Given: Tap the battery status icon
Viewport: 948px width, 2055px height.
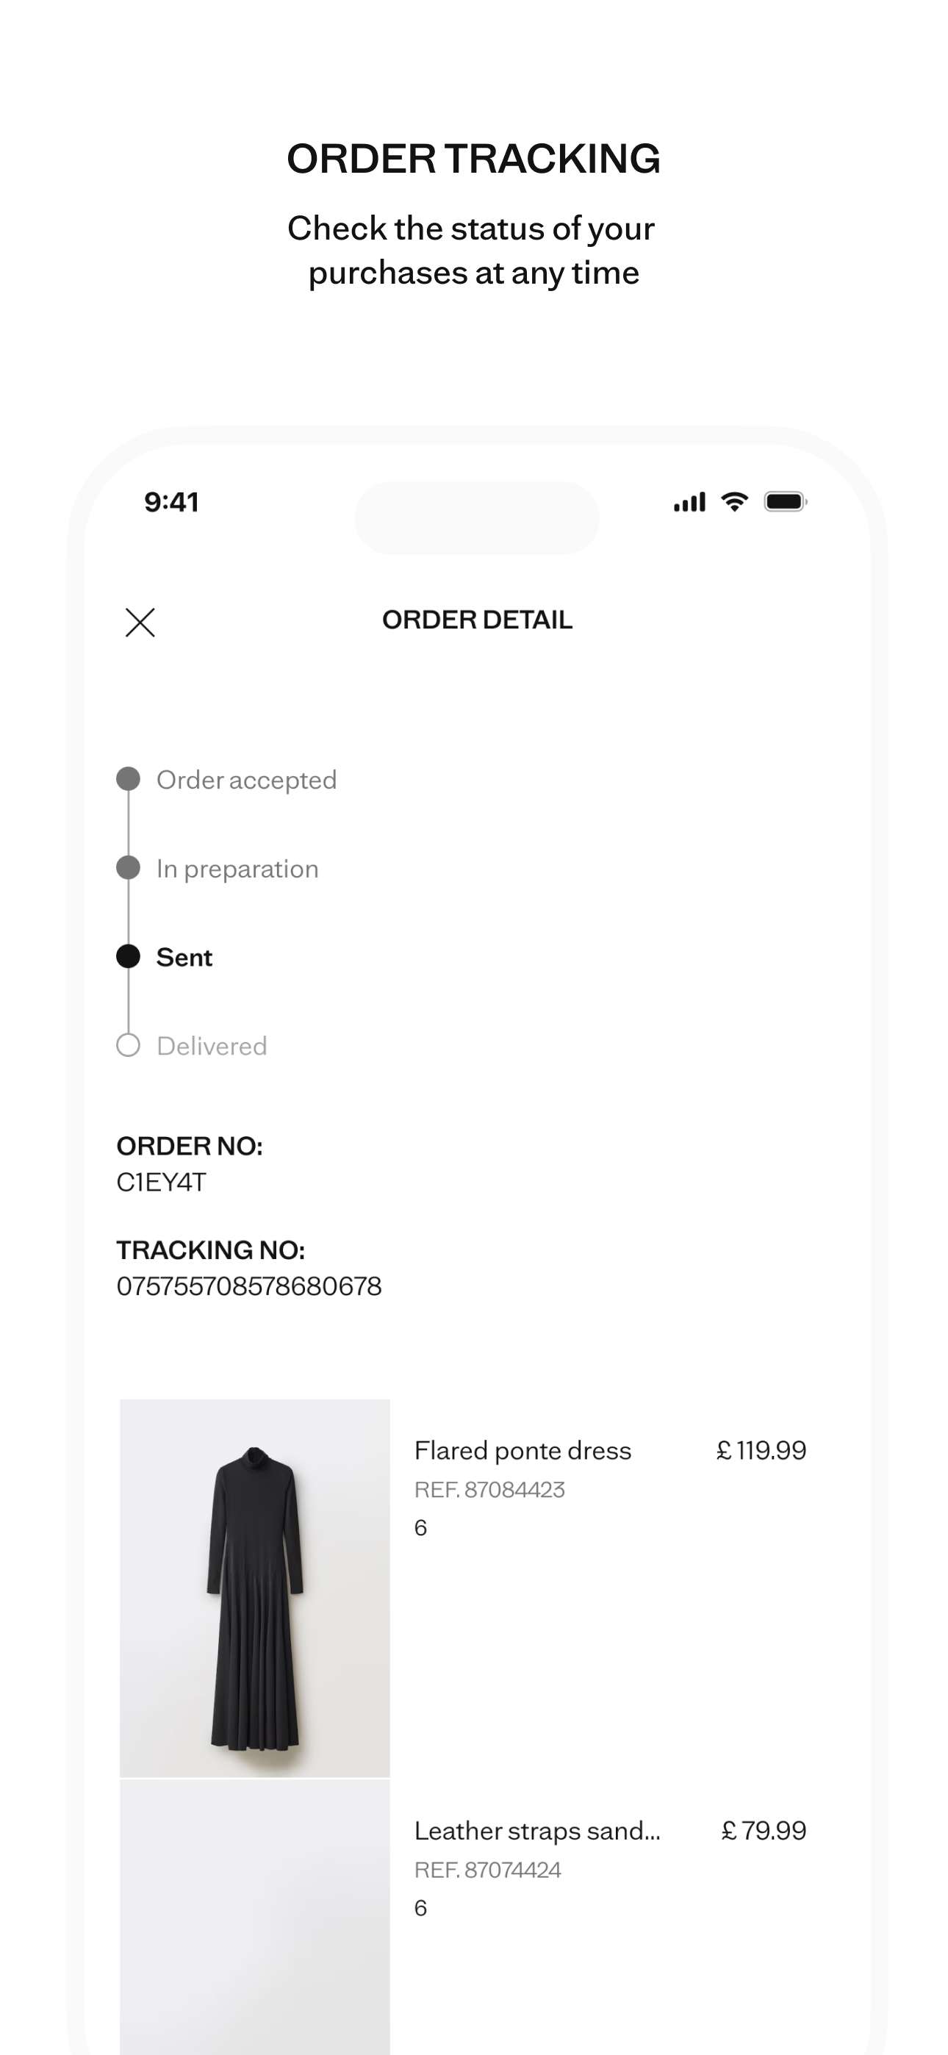Looking at the screenshot, I should click(x=786, y=502).
